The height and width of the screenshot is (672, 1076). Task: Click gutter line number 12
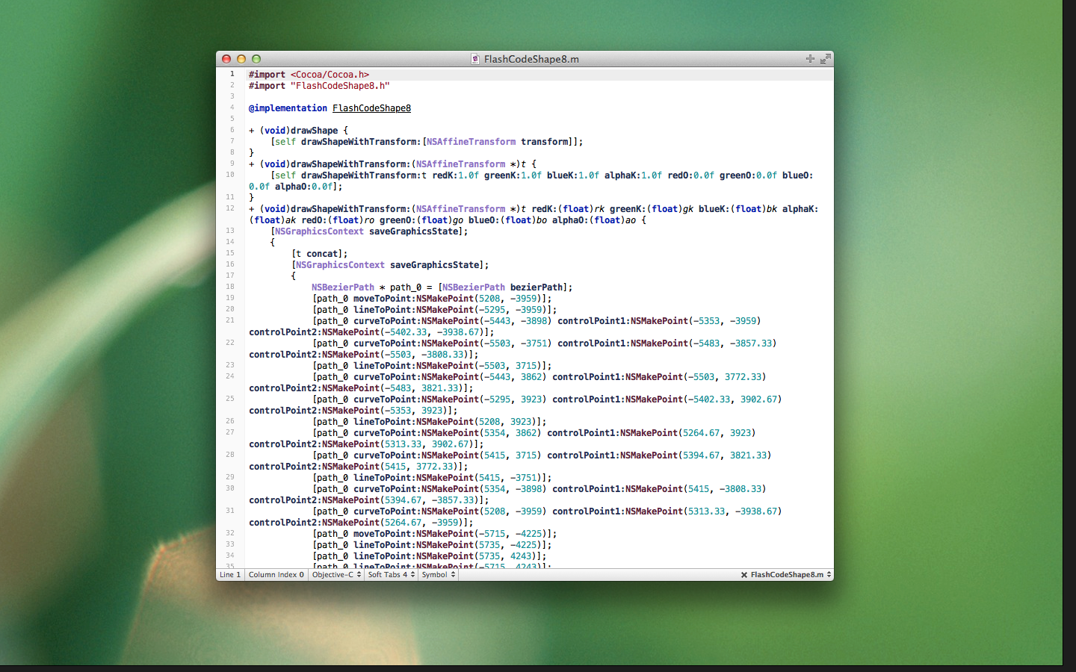tap(230, 208)
